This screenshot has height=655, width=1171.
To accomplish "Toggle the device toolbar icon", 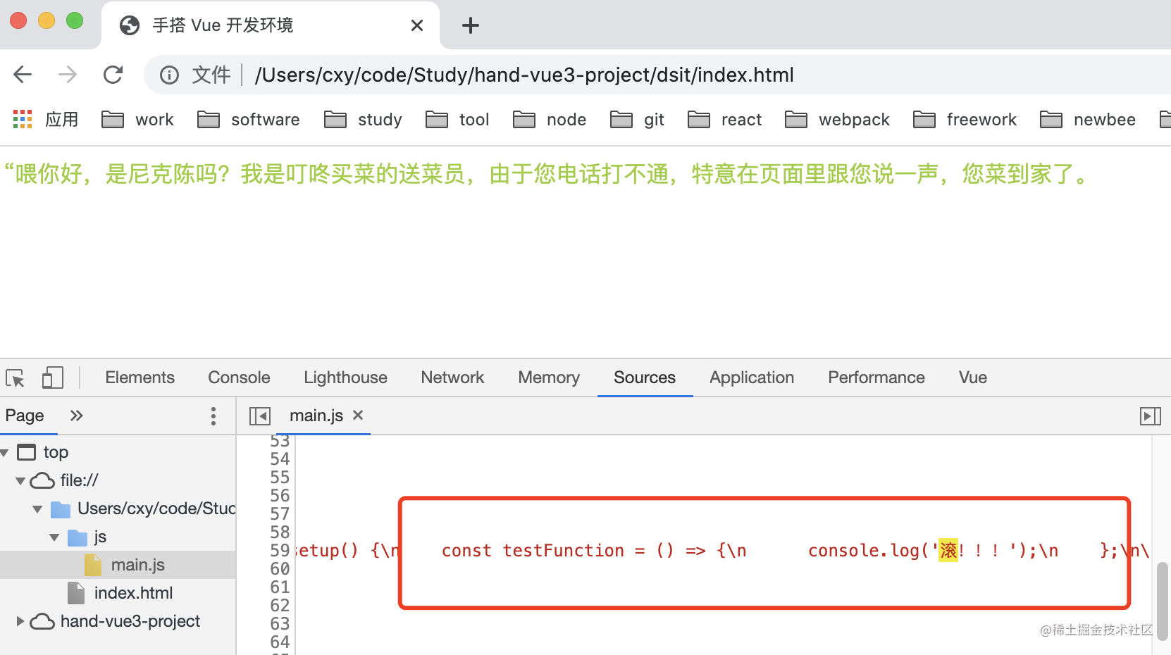I will pos(52,378).
